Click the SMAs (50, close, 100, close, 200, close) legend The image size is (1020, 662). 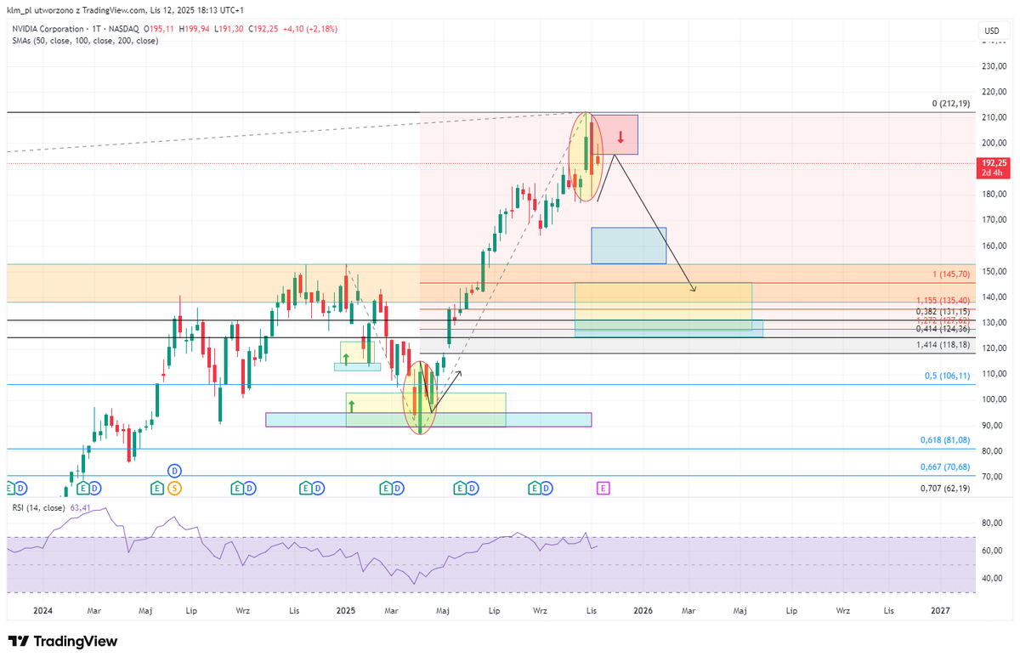click(84, 40)
